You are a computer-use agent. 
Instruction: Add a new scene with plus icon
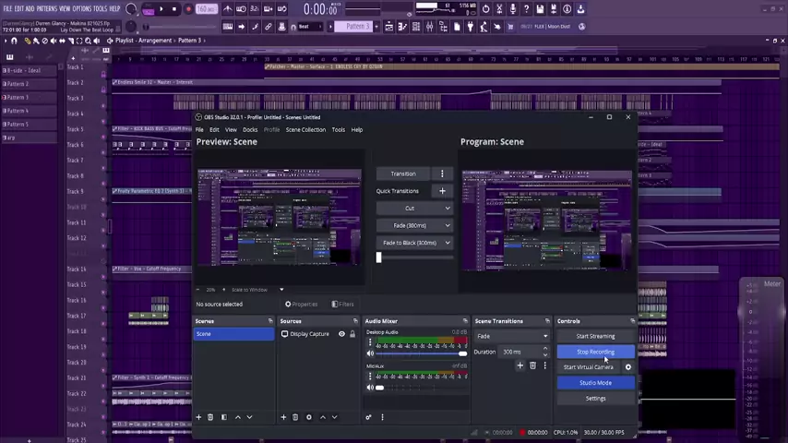click(x=198, y=417)
